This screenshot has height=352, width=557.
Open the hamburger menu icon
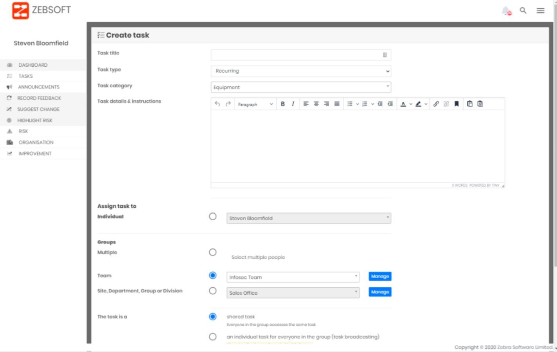pos(541,11)
